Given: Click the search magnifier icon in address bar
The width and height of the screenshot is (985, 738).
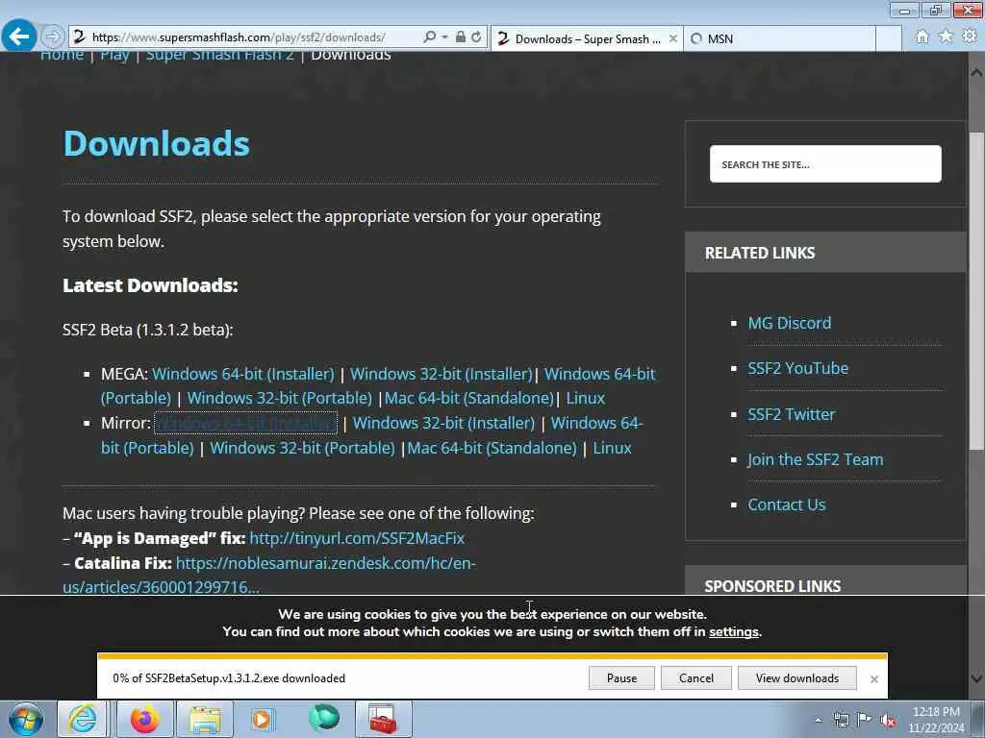Looking at the screenshot, I should coord(430,37).
